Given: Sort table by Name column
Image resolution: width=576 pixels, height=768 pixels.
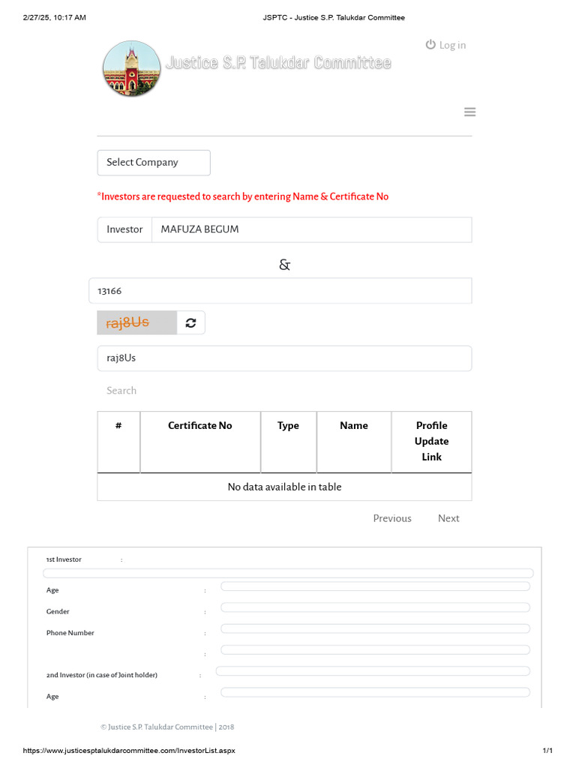Looking at the screenshot, I should coord(354,426).
